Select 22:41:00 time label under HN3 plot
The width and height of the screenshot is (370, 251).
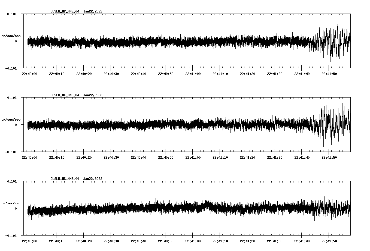click(193, 74)
